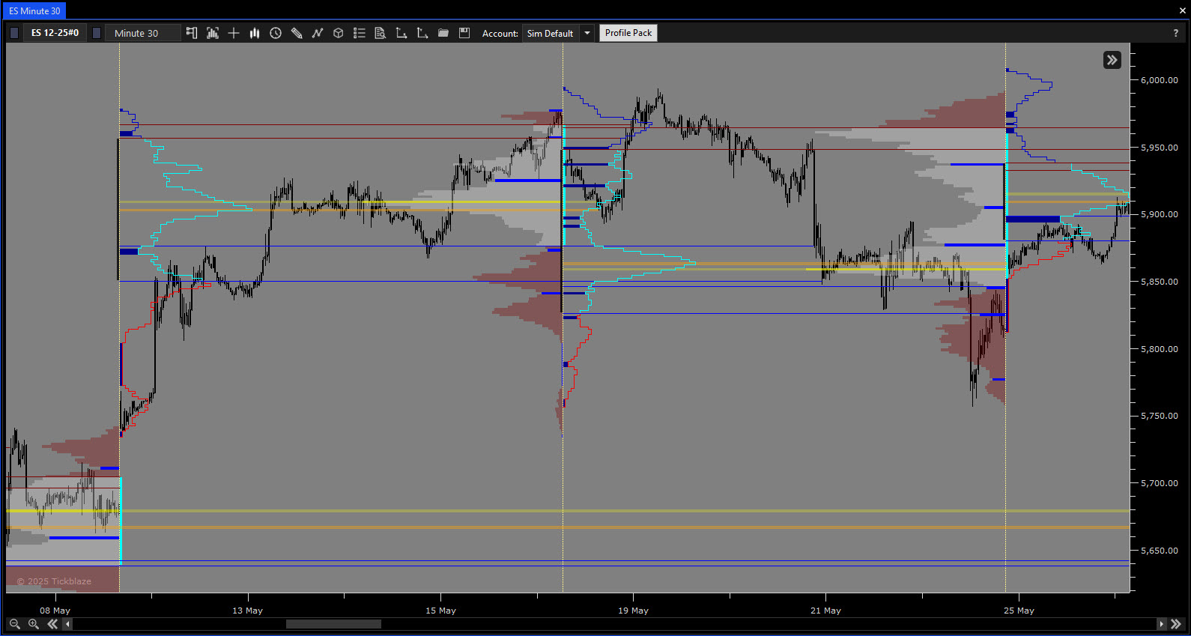Open the Sim Default account dropdown arrow
The height and width of the screenshot is (636, 1191).
point(587,33)
